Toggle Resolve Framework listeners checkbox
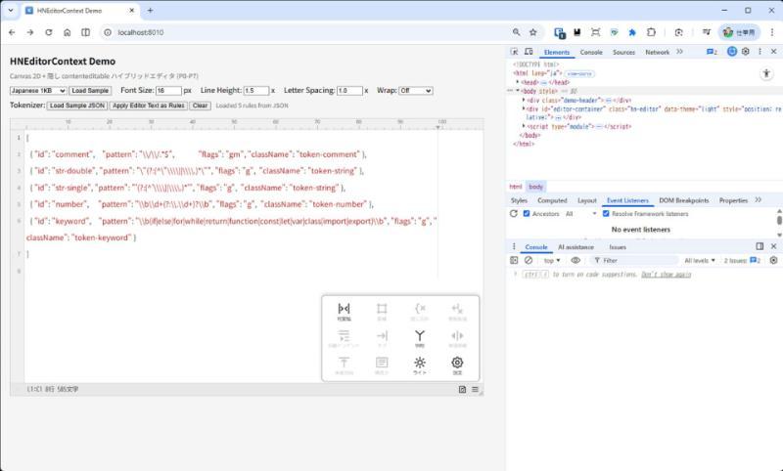Viewport: 783px width, 471px height. [x=605, y=213]
